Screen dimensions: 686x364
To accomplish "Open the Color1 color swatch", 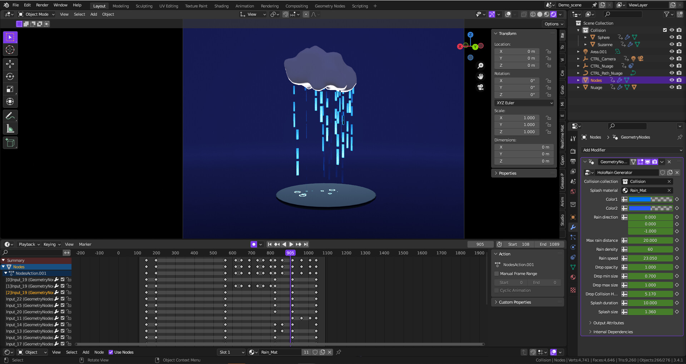I will pyautogui.click(x=651, y=199).
